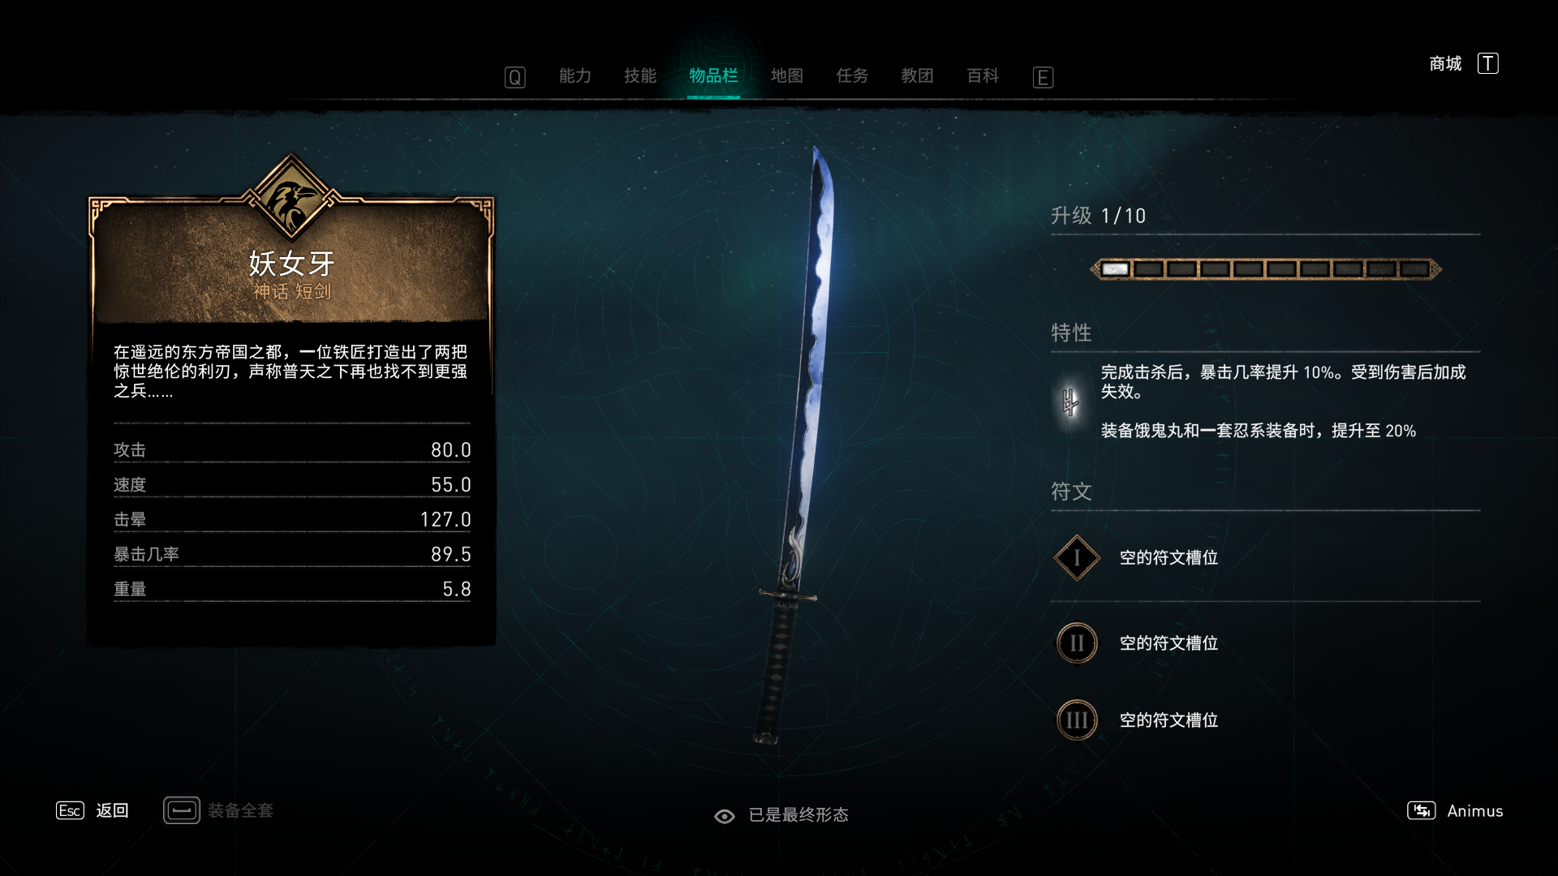Click the katana weapon preview
Image resolution: width=1558 pixels, height=876 pixels.
pyautogui.click(x=795, y=445)
